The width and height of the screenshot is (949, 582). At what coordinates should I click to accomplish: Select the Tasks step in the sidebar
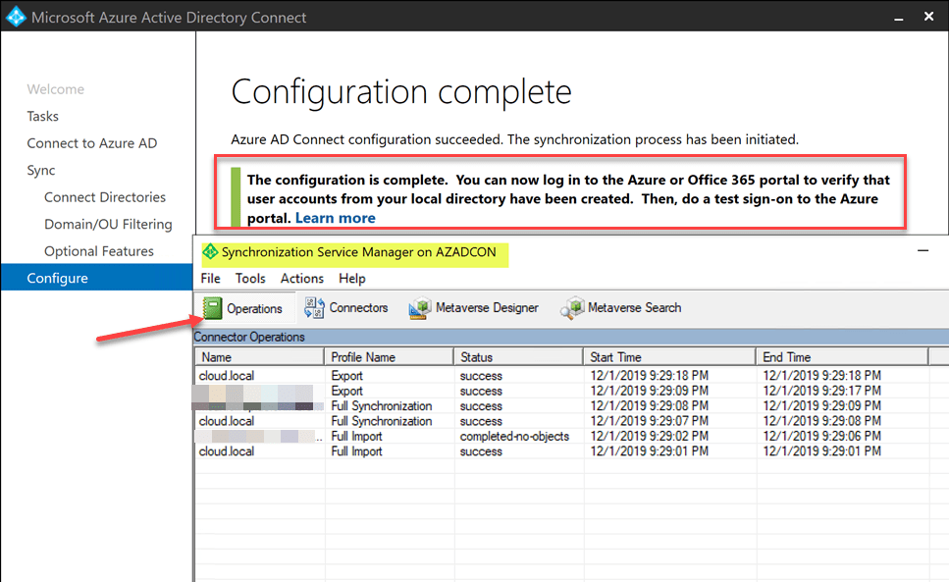[42, 116]
